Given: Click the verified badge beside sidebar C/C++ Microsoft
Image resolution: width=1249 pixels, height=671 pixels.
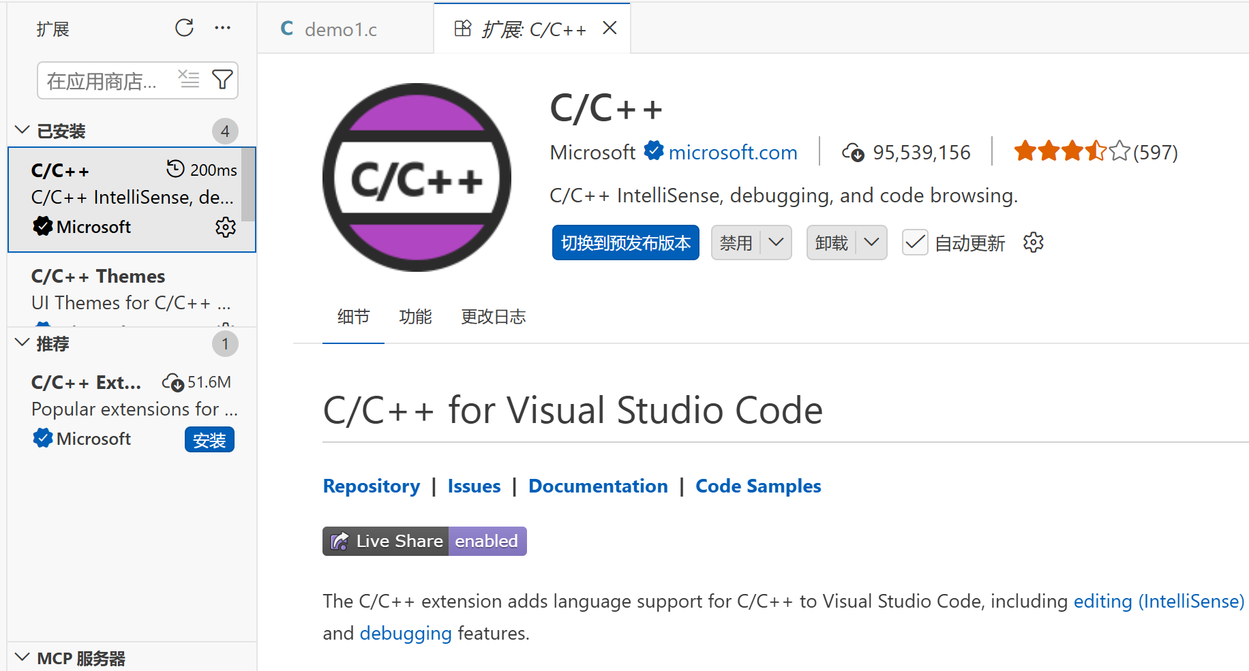Looking at the screenshot, I should [42, 226].
